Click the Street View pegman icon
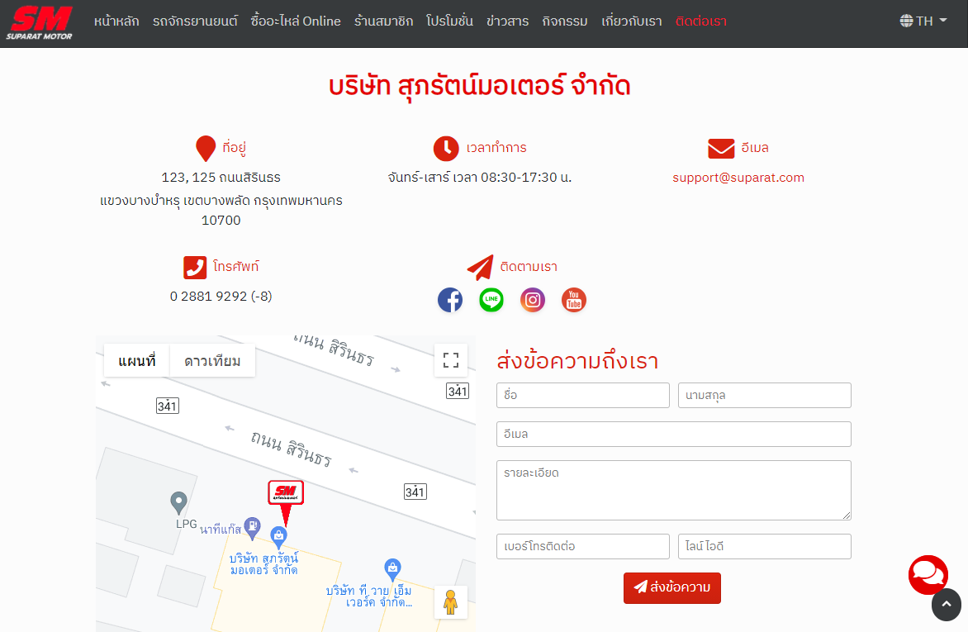 [x=451, y=602]
